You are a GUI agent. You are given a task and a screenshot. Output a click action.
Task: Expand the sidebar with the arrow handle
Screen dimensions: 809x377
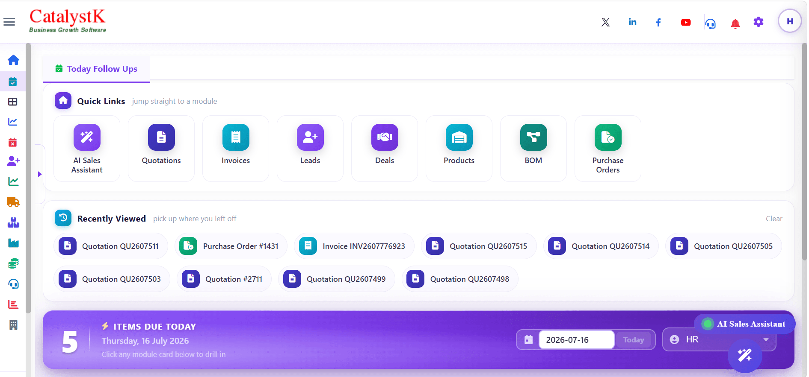click(x=40, y=174)
